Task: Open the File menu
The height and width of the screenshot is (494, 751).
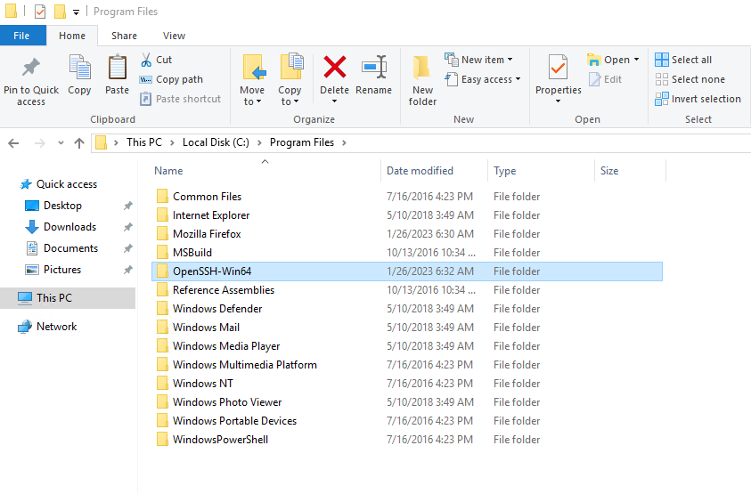Action: pos(21,36)
